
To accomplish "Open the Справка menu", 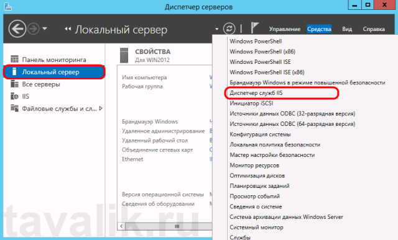I will click(374, 29).
